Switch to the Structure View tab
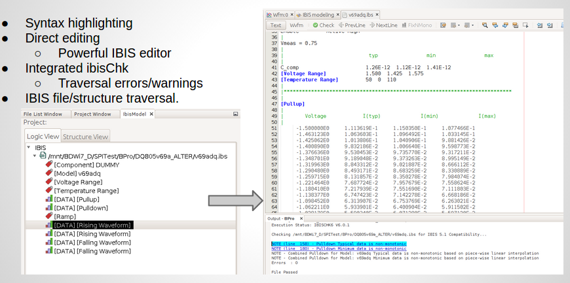570x283 pixels. click(86, 137)
